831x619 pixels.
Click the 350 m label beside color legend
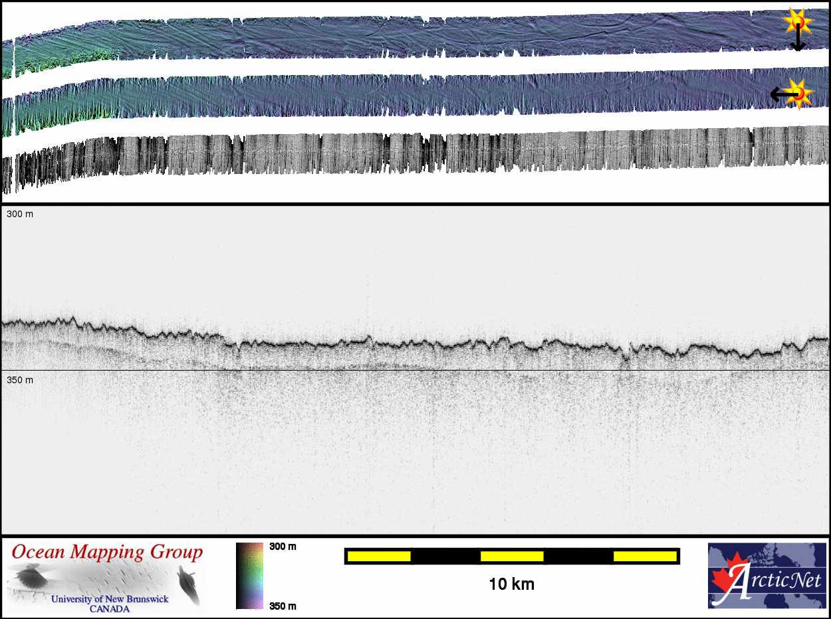click(x=283, y=606)
